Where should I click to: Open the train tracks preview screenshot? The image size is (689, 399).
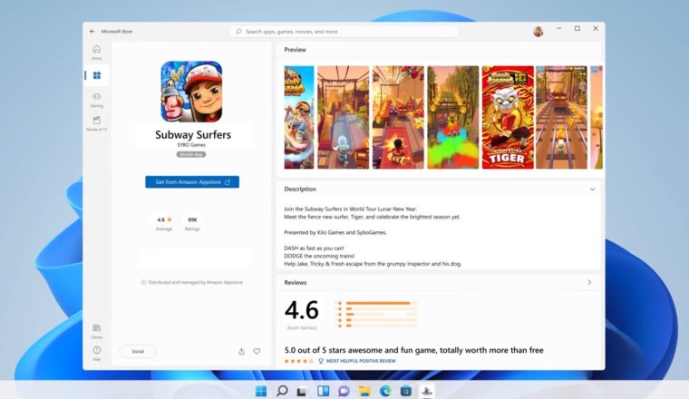[x=561, y=117]
